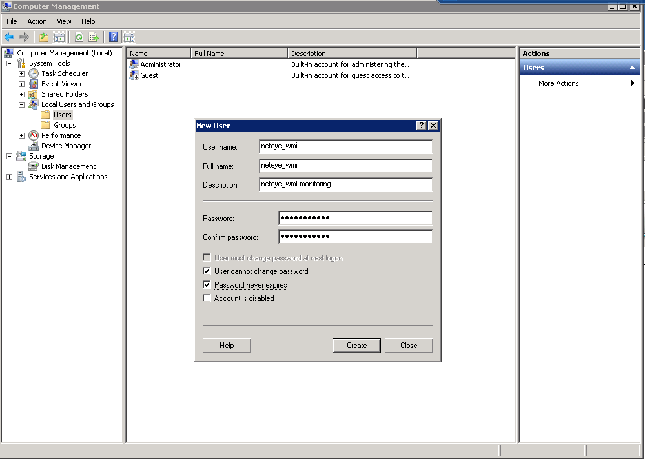Select Local Users and Groups icon
The width and height of the screenshot is (645, 459).
[34, 104]
